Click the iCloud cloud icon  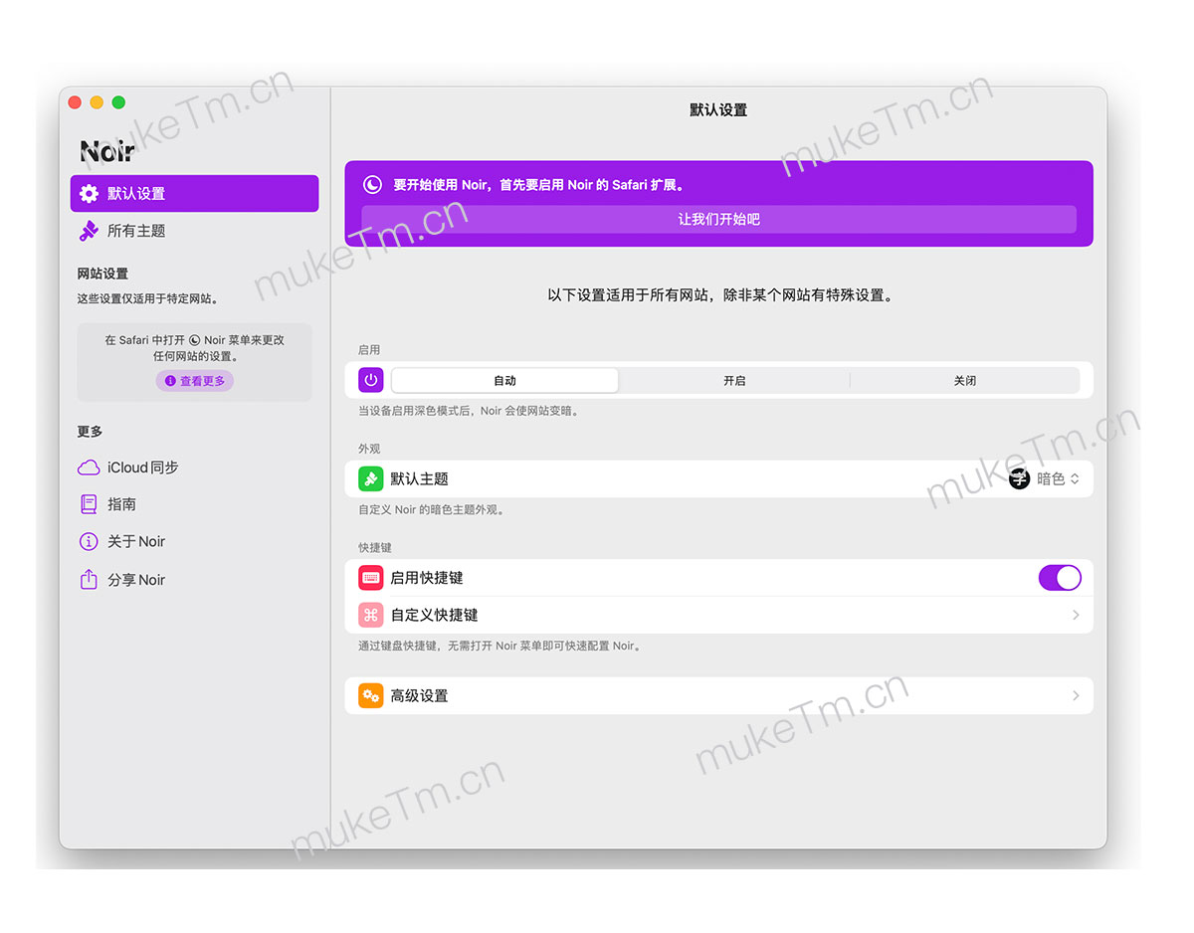pyautogui.click(x=89, y=467)
